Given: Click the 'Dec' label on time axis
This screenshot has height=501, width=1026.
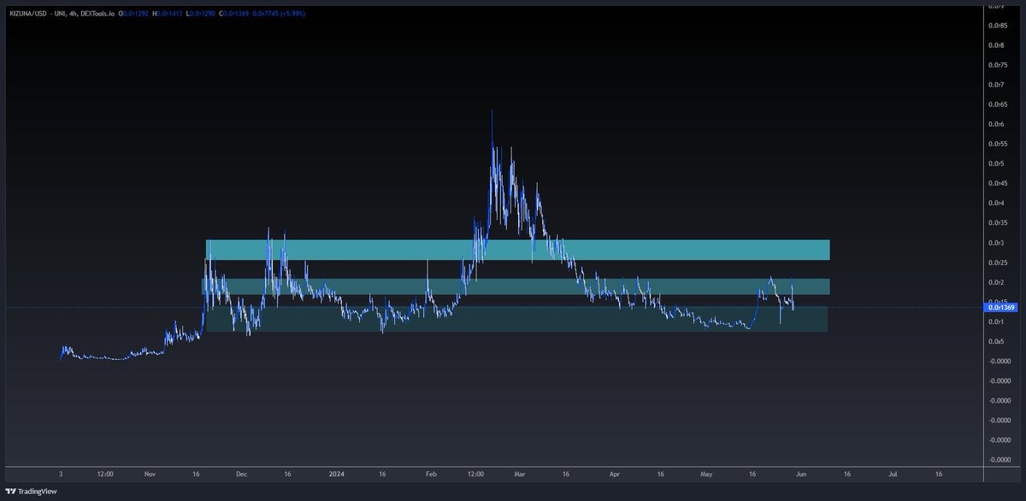Looking at the screenshot, I should (241, 473).
